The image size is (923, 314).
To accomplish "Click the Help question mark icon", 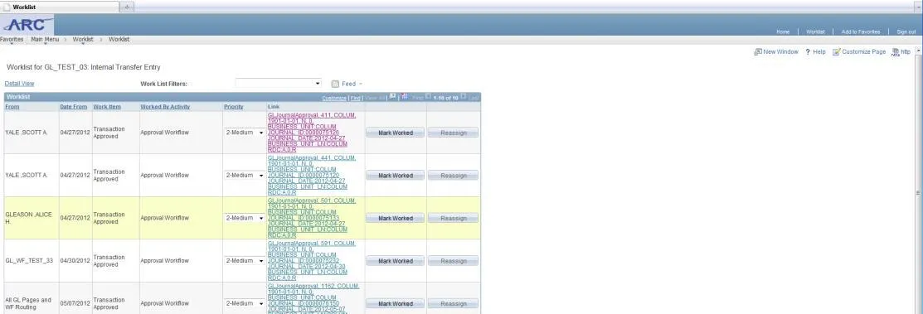I will (x=809, y=51).
